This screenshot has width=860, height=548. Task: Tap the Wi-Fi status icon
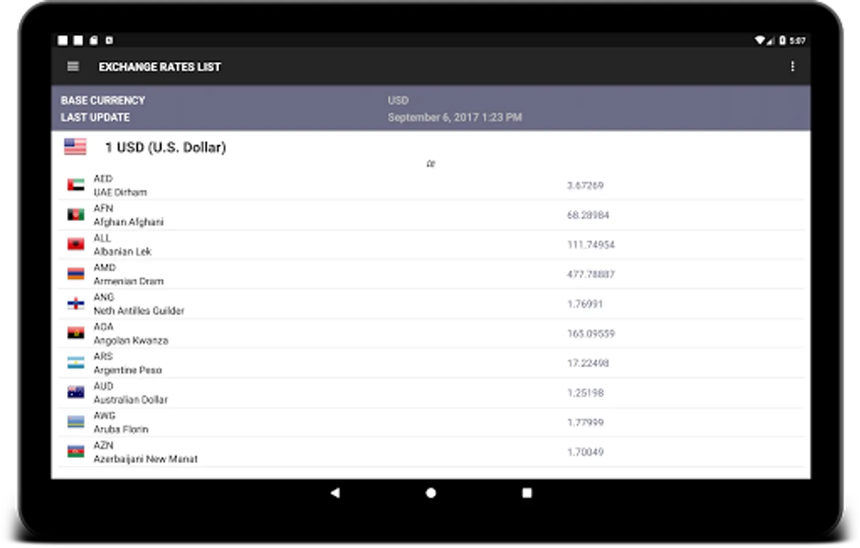[x=760, y=40]
